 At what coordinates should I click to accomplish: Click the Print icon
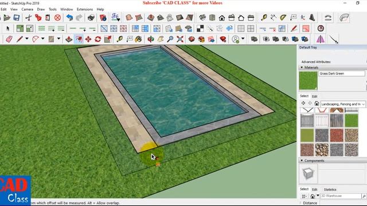(x=91, y=18)
